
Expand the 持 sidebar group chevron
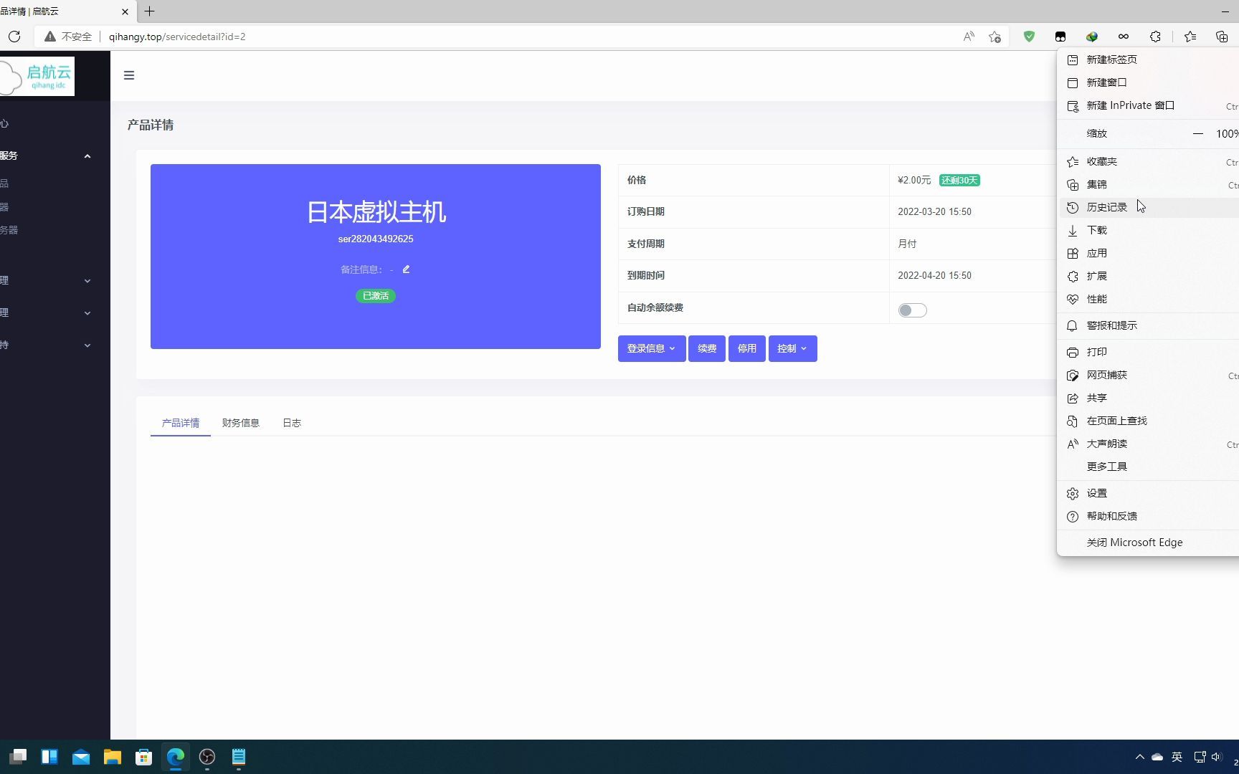click(87, 345)
